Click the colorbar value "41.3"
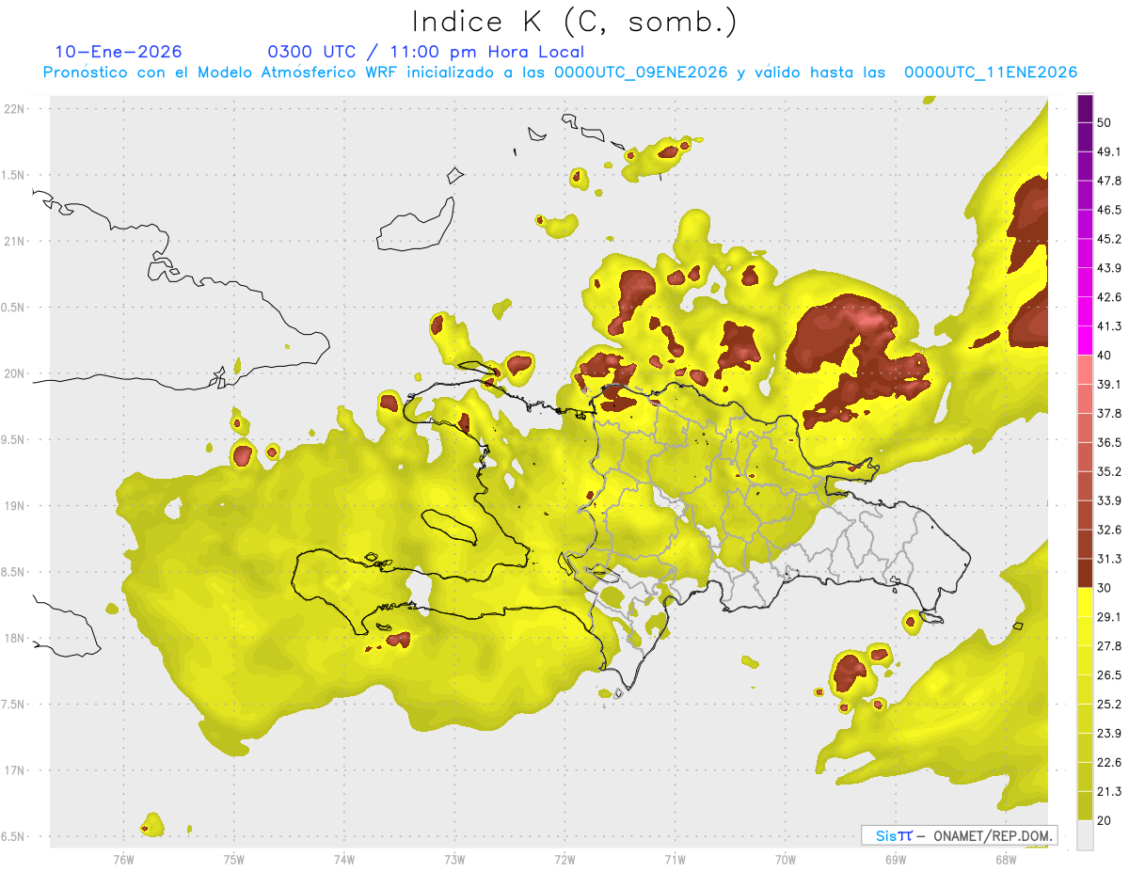 (x=1109, y=326)
